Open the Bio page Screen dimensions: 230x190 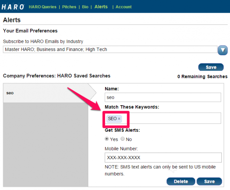pyautogui.click(x=85, y=7)
